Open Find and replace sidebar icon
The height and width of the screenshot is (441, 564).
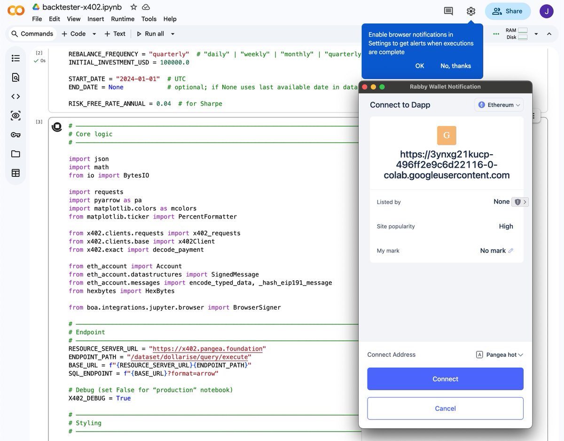point(16,78)
